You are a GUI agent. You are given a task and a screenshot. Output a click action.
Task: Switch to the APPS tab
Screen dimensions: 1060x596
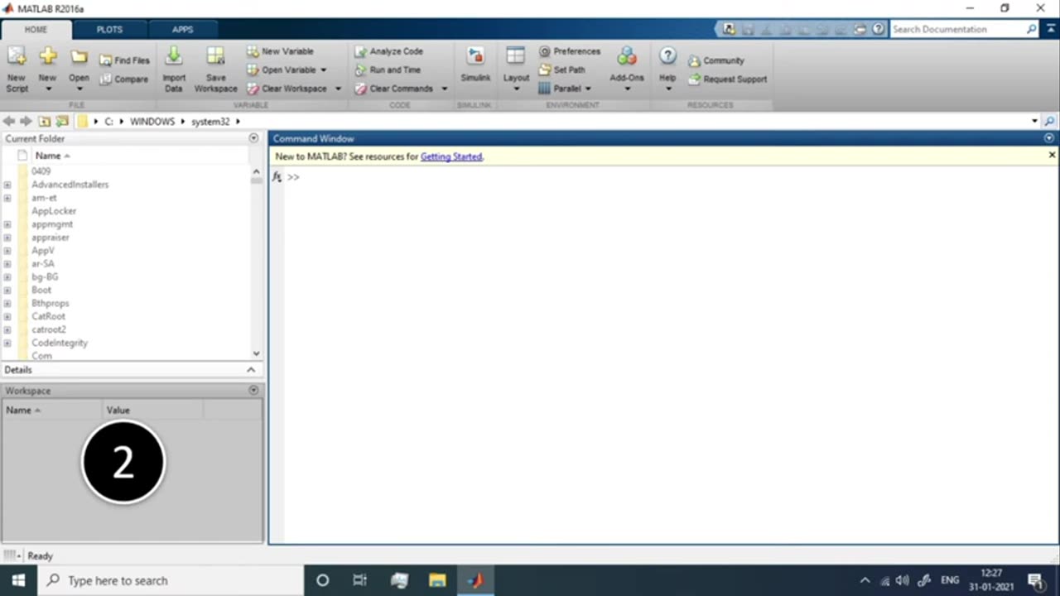pyautogui.click(x=182, y=29)
